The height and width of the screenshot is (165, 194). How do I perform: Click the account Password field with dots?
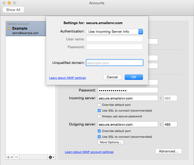(x=128, y=90)
